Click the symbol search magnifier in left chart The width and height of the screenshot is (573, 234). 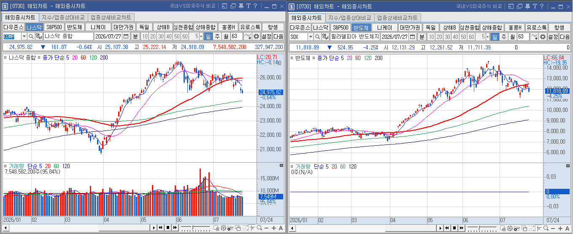[x=31, y=36]
